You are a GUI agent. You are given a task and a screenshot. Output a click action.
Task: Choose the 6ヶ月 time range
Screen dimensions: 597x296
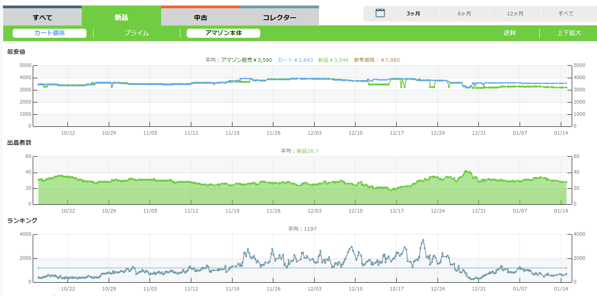(x=464, y=14)
